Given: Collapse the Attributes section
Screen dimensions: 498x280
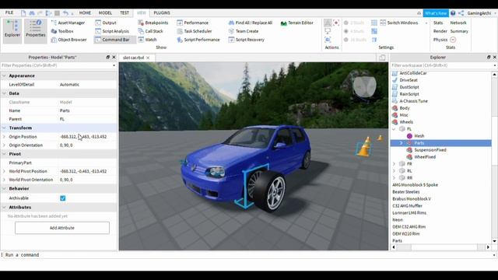Looking at the screenshot, I should [x=4, y=207].
